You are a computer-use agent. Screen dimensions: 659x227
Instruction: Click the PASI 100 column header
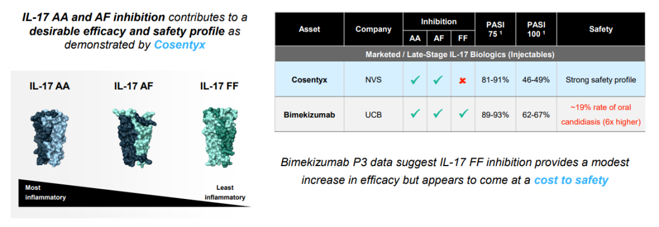[536, 29]
